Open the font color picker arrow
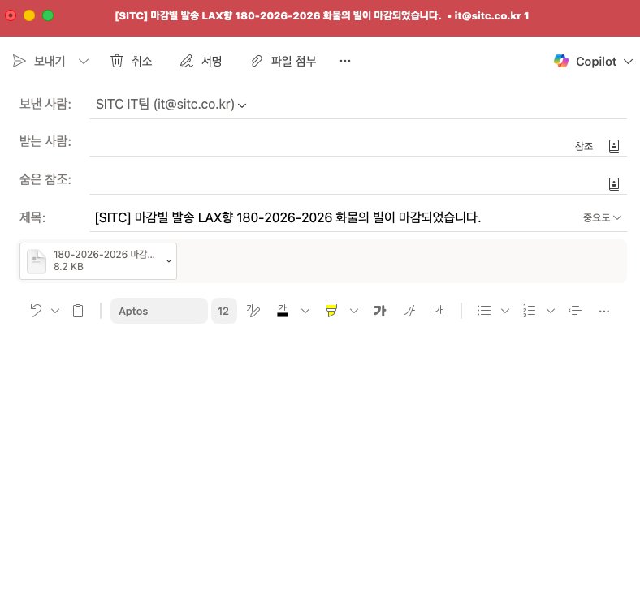This screenshot has height=593, width=640. 305,311
